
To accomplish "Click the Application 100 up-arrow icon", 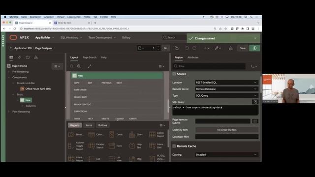I will click(x=11, y=48).
